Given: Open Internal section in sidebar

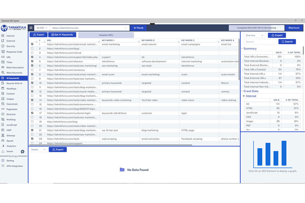Looking at the screenshot, I should click(x=10, y=36).
